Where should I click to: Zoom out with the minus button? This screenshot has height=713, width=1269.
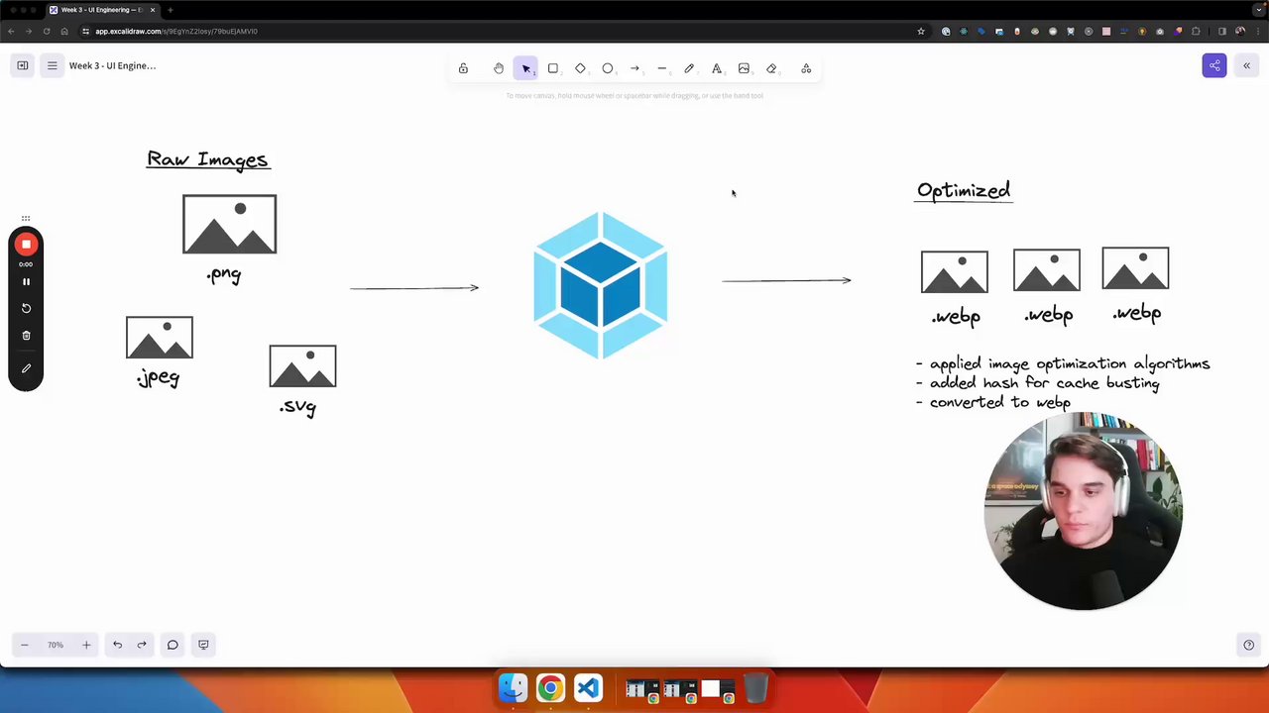[25, 645]
